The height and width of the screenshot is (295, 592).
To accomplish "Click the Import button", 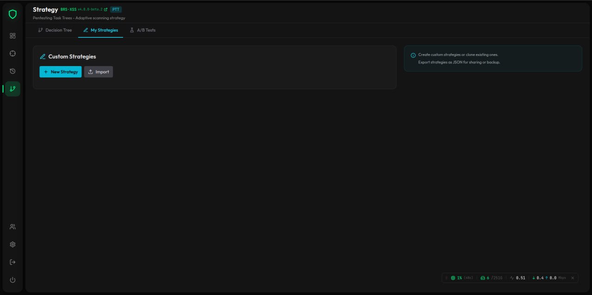I will click(99, 72).
